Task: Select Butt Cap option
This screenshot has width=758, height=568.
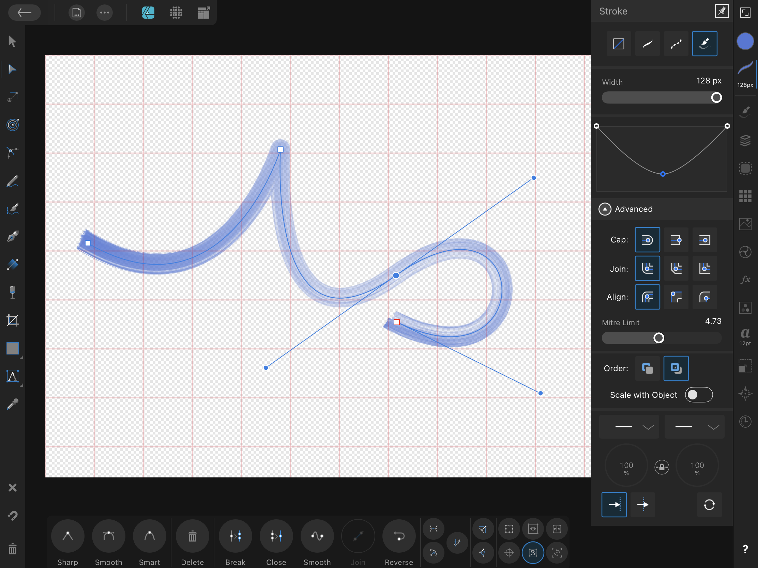Action: pyautogui.click(x=676, y=240)
